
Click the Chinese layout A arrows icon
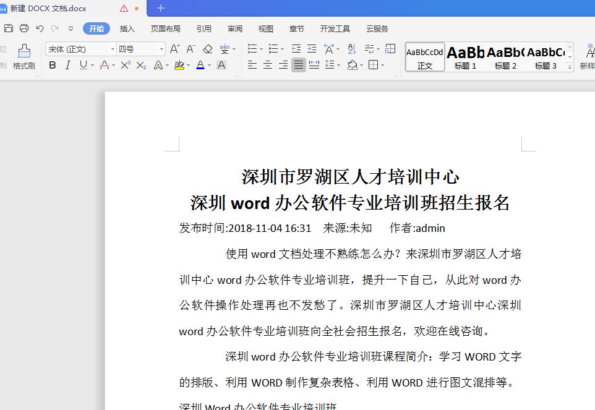click(329, 49)
